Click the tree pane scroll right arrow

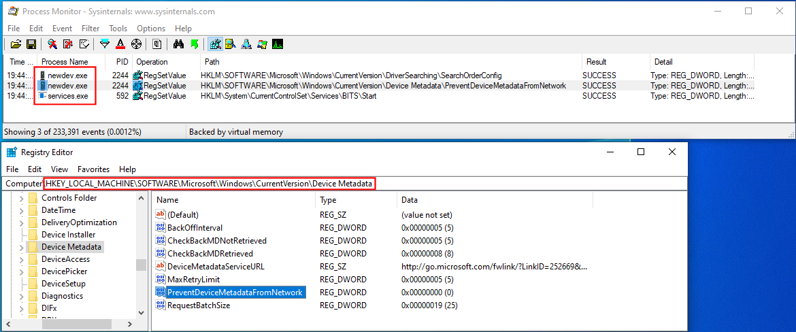[x=129, y=323]
